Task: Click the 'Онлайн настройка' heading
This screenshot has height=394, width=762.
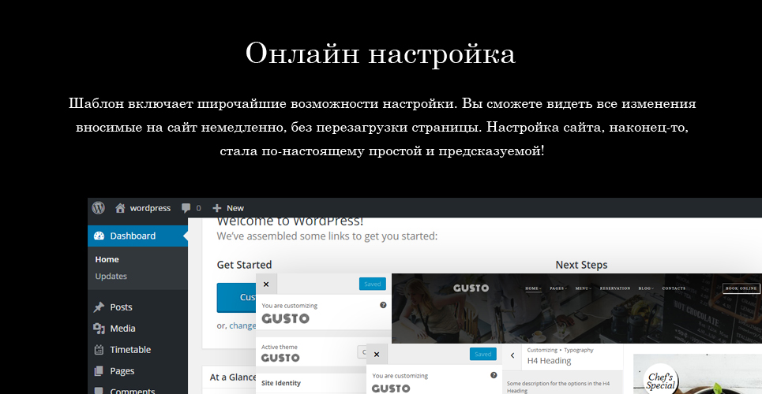Action: coord(380,53)
